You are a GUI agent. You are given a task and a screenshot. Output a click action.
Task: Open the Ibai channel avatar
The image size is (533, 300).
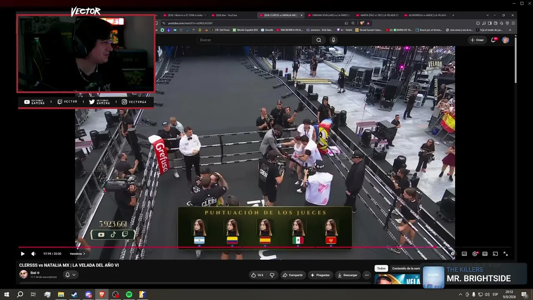point(23,274)
